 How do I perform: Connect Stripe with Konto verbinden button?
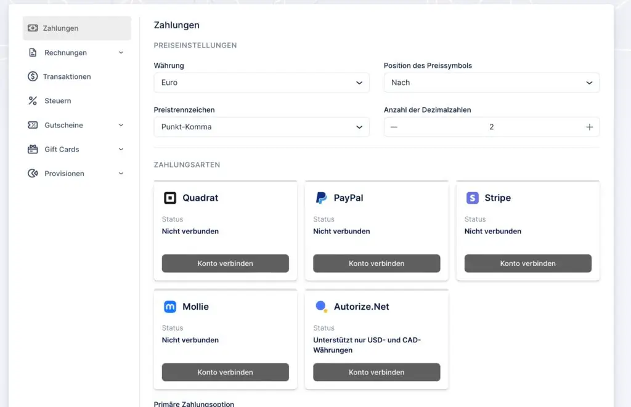tap(528, 264)
